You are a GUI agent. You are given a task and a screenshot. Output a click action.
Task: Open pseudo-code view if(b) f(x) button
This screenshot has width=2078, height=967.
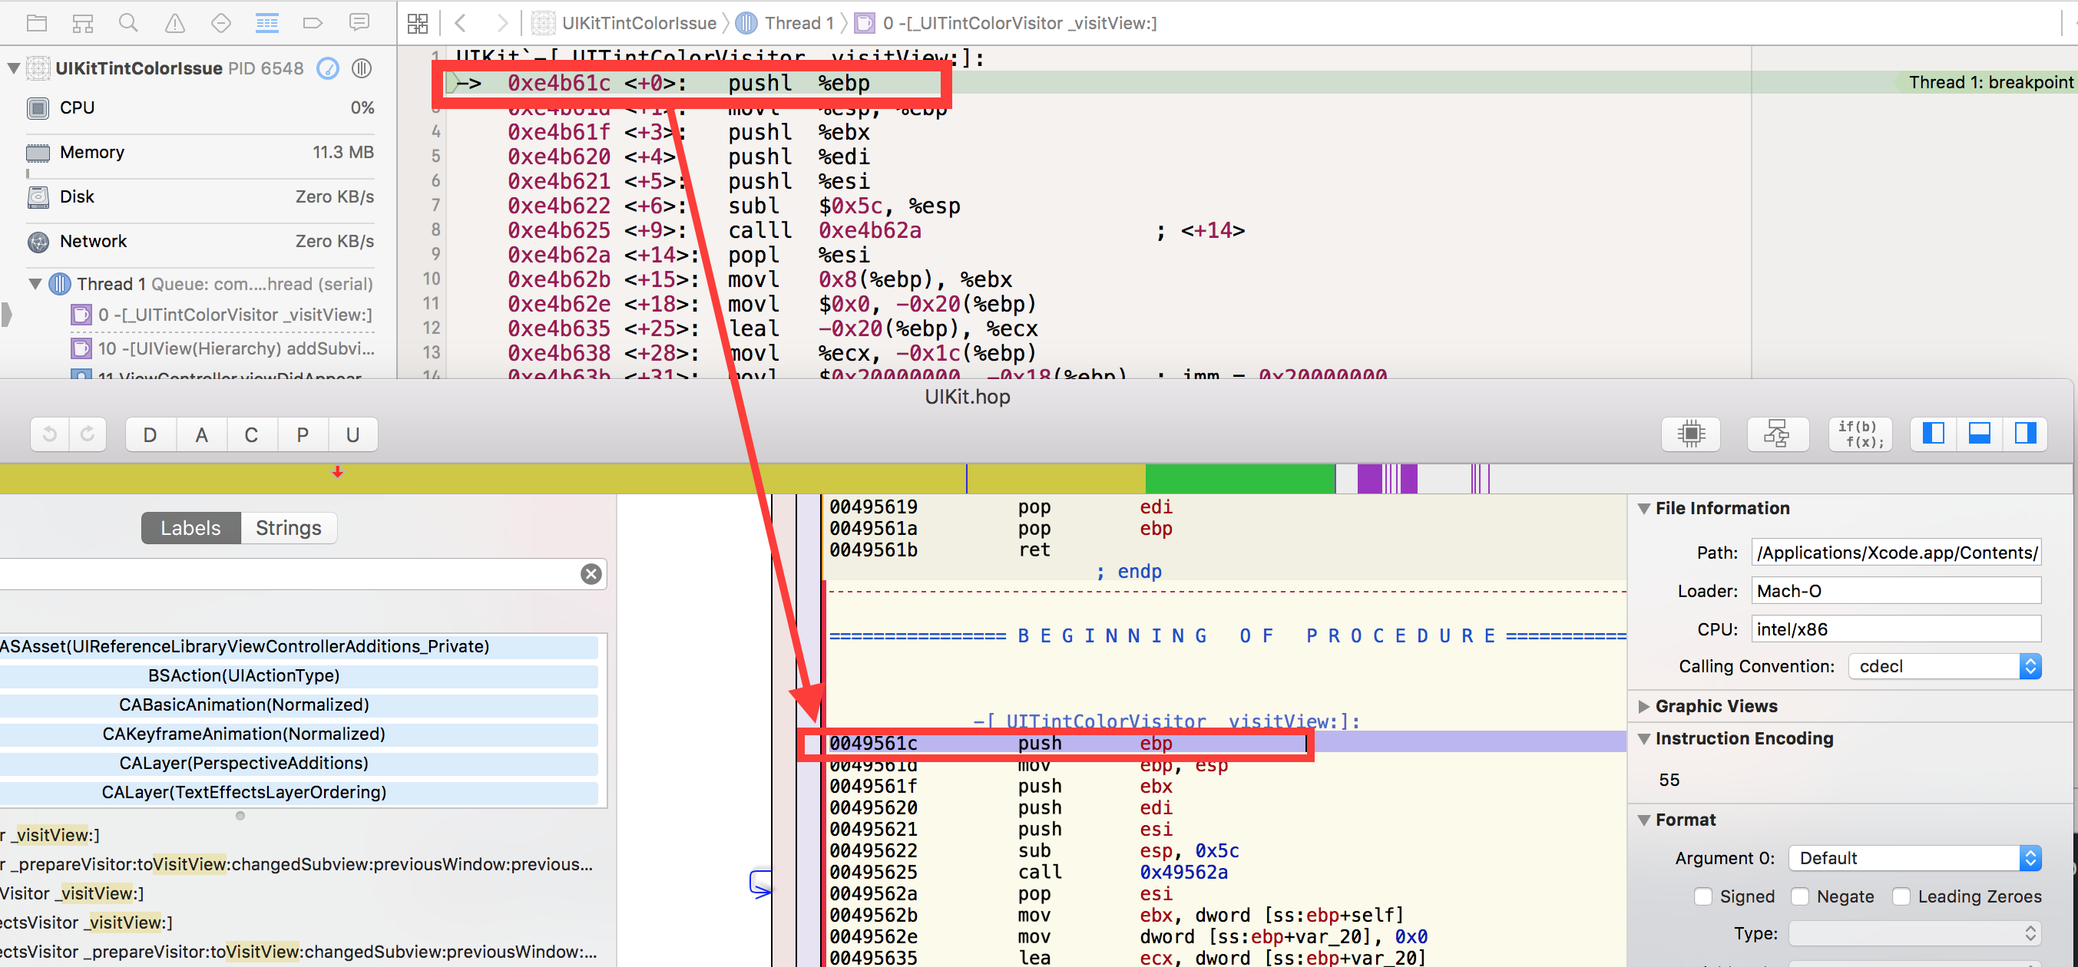coord(1861,434)
